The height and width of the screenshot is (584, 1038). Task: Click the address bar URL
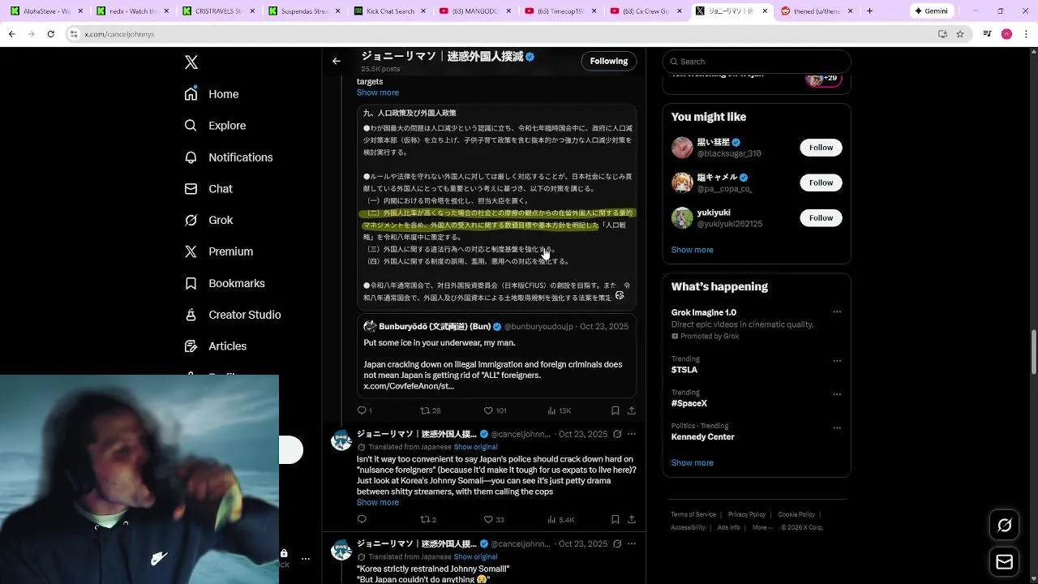tap(119, 34)
